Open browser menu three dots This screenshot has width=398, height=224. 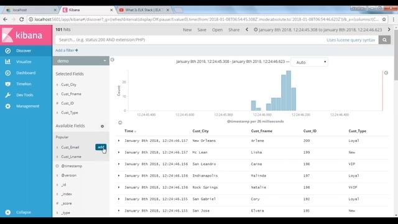(x=394, y=19)
